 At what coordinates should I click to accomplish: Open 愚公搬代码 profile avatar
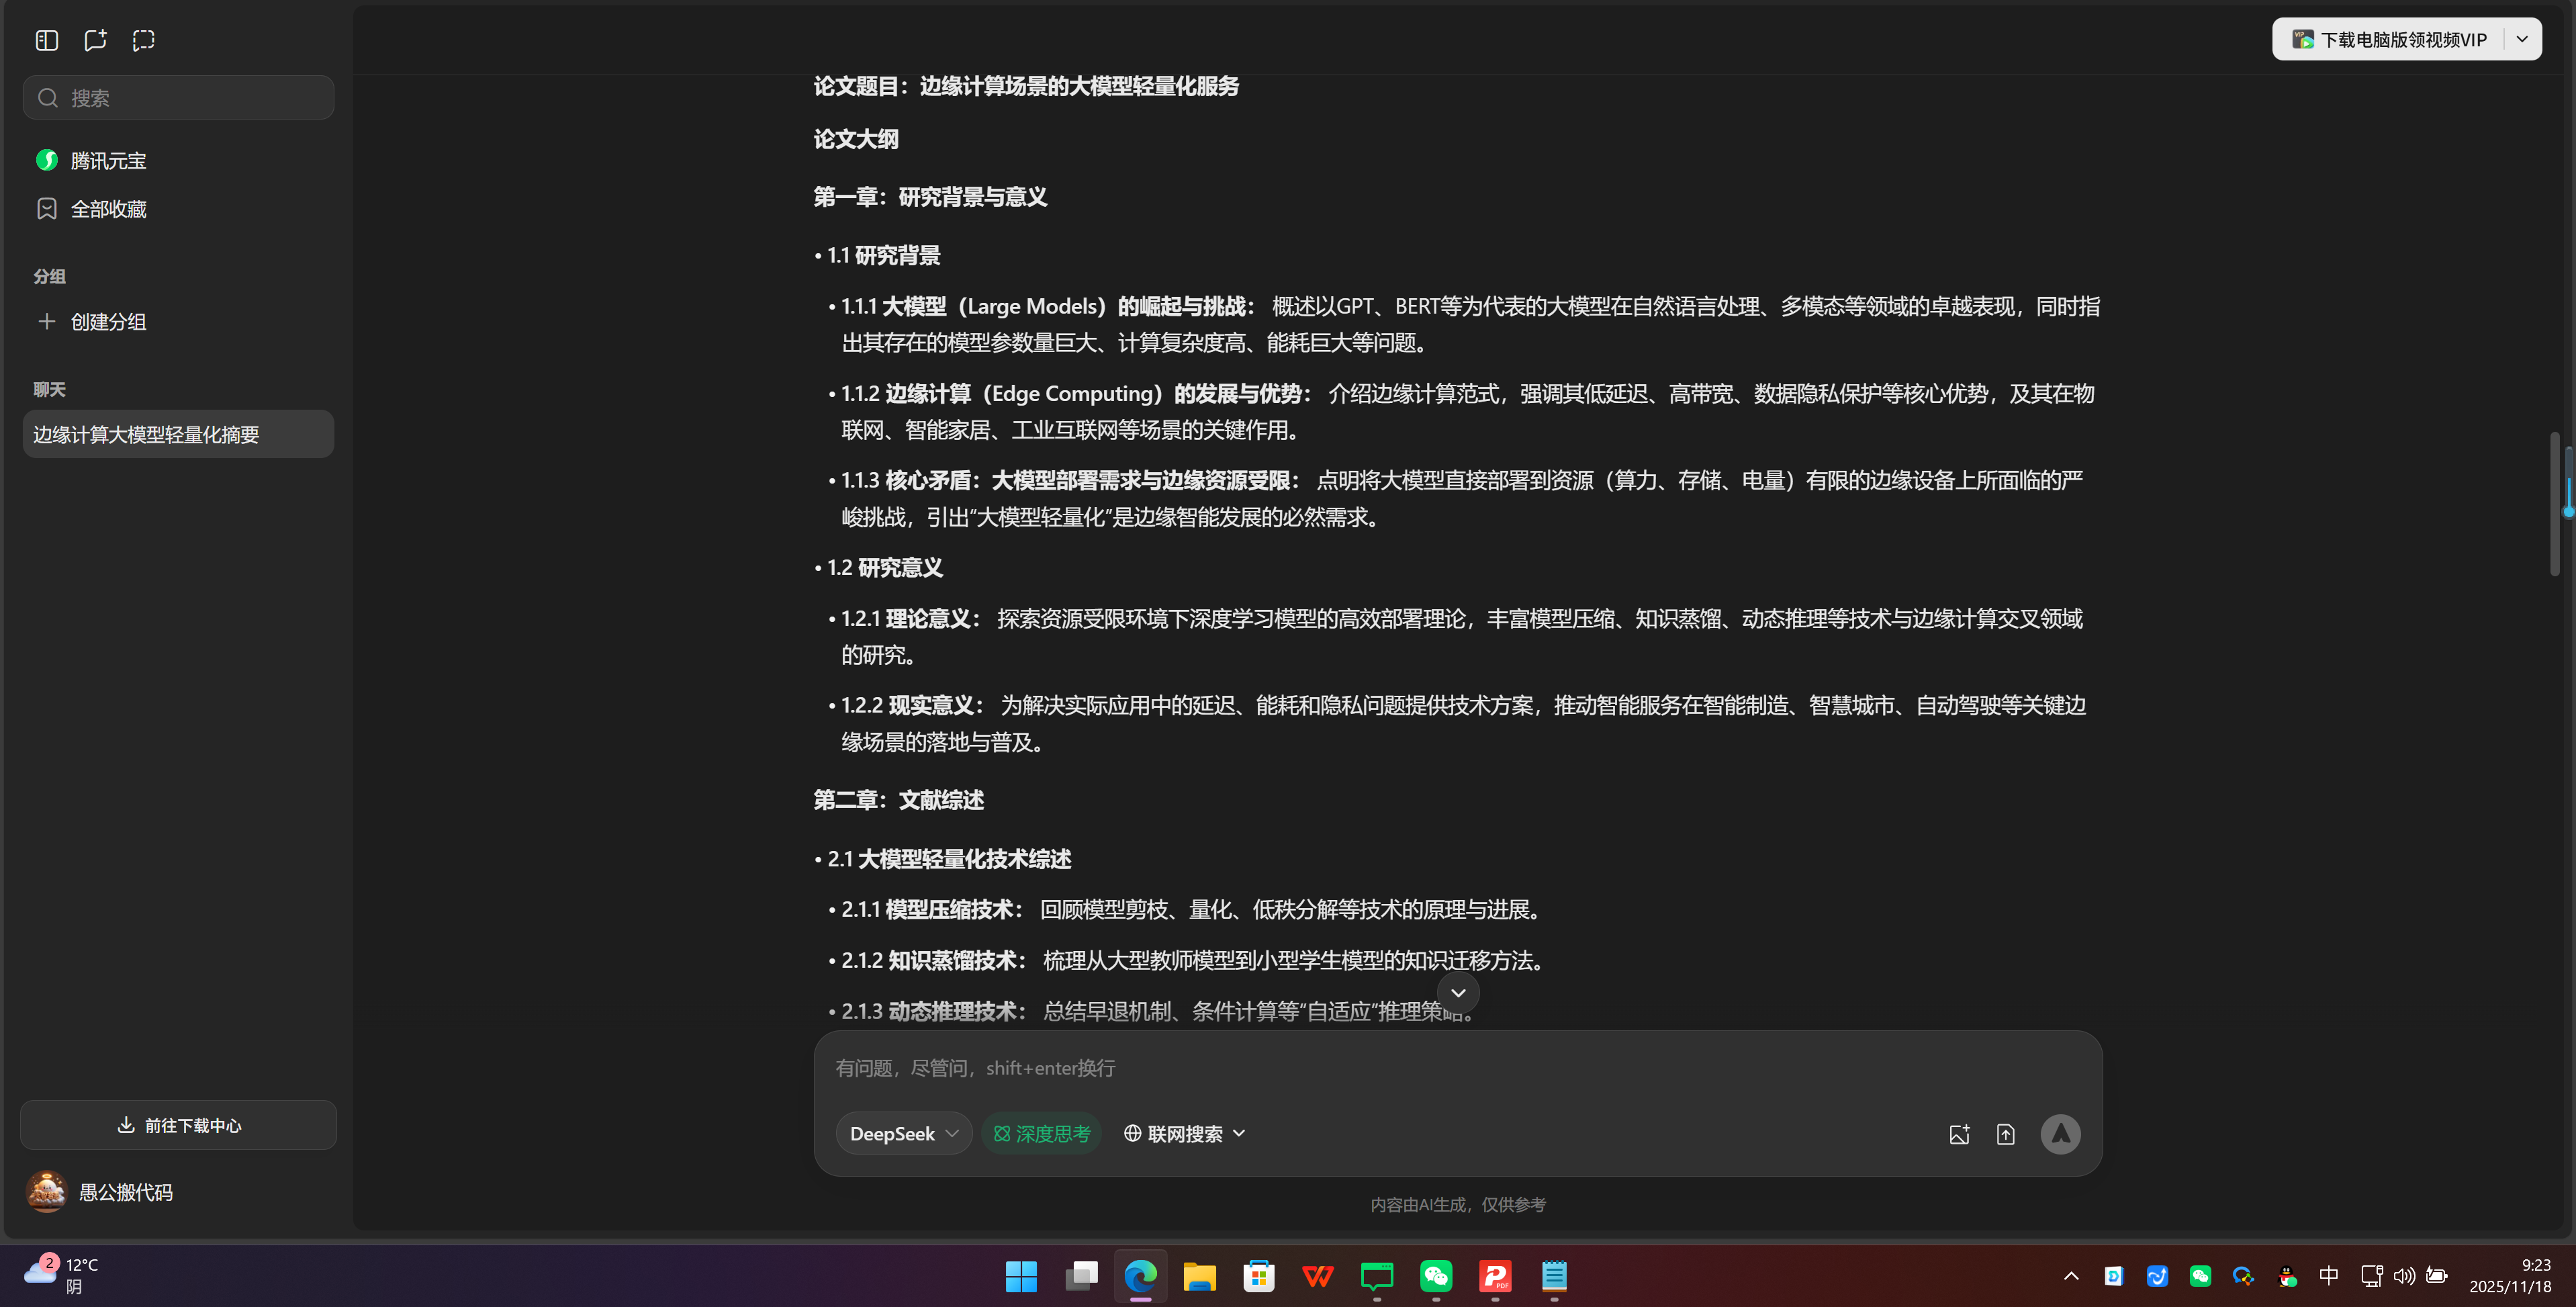click(46, 1191)
